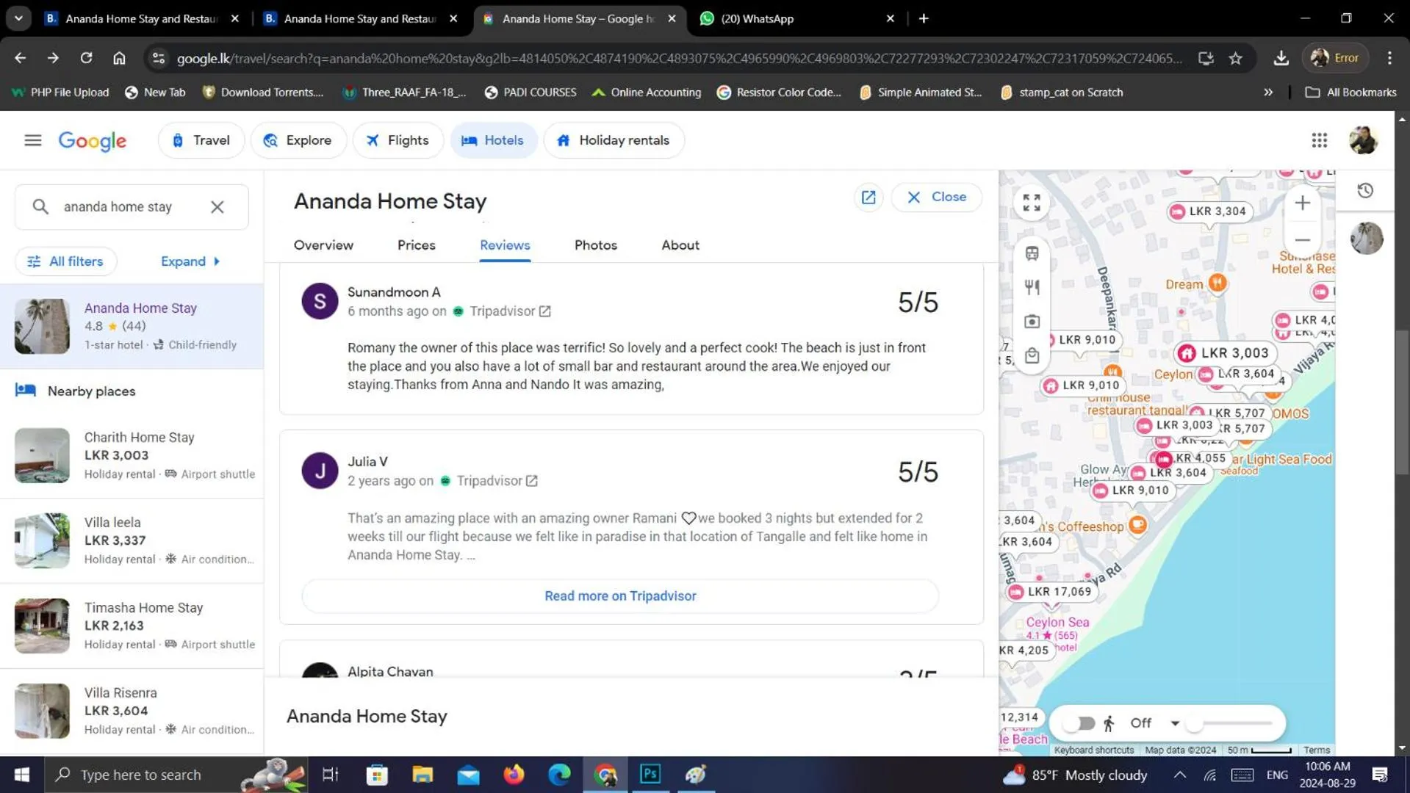Expand the search results panel
This screenshot has height=793, width=1410.
pos(190,261)
